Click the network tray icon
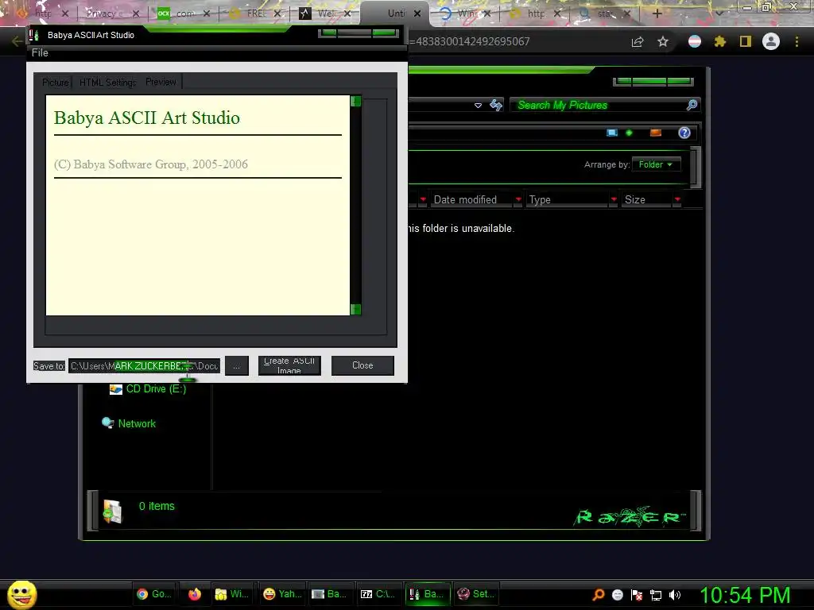Screen dimensions: 814x610 coord(656,595)
